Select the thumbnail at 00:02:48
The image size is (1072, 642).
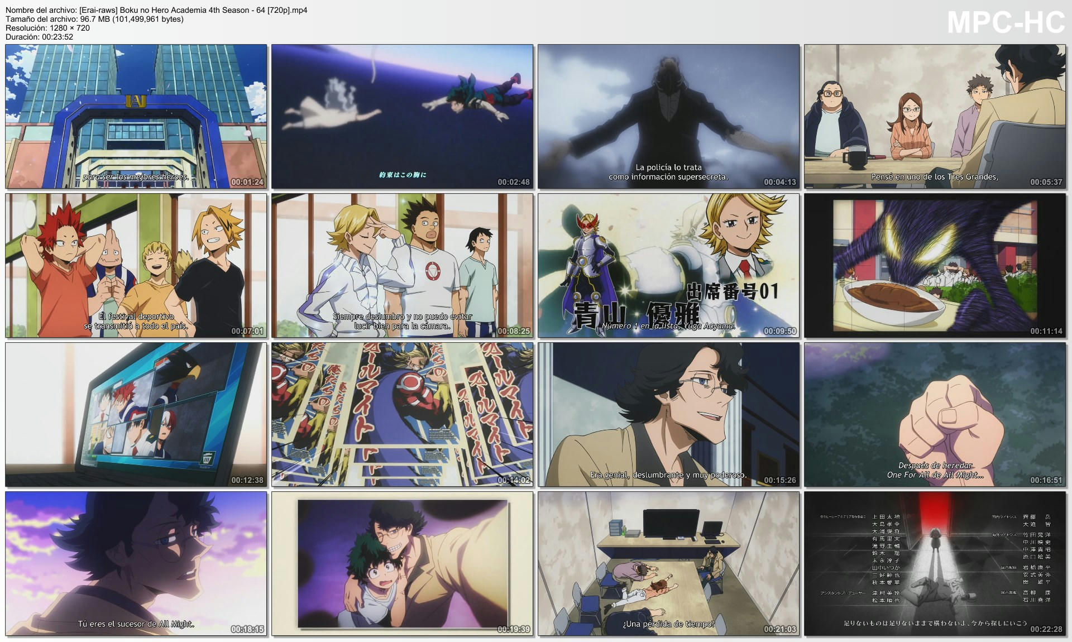[x=403, y=117]
